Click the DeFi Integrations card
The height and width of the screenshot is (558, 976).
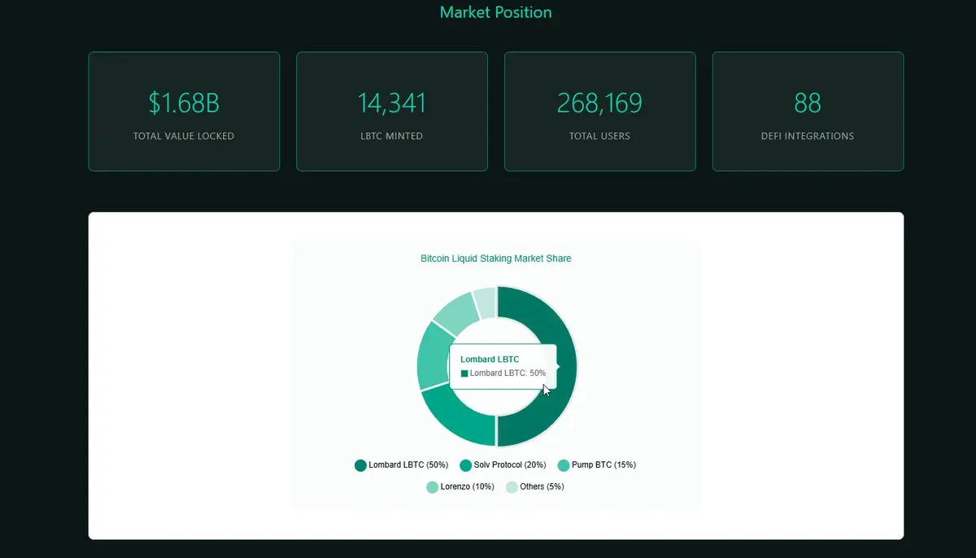(x=808, y=111)
